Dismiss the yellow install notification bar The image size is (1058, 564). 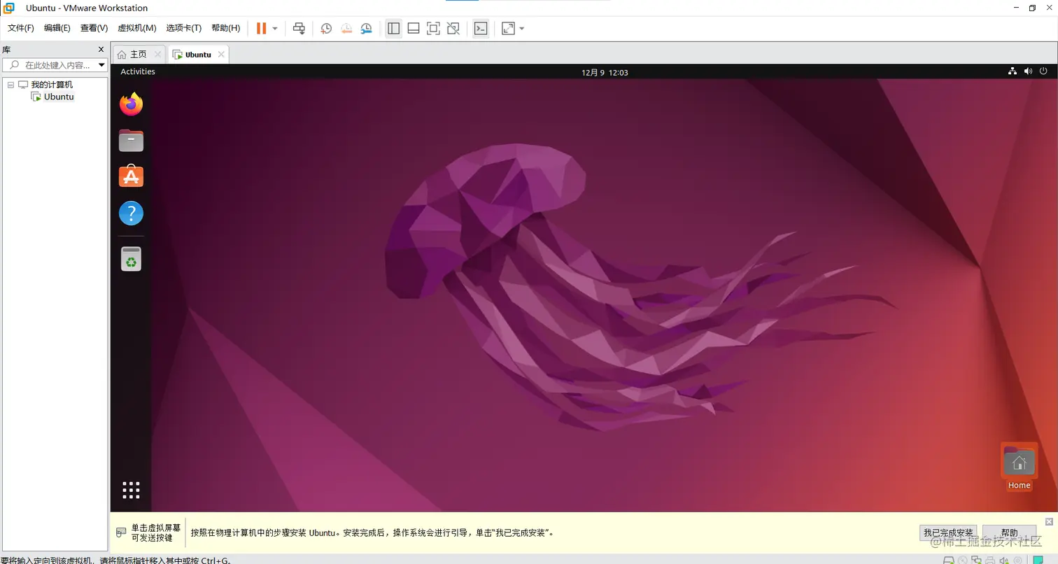pyautogui.click(x=1049, y=522)
